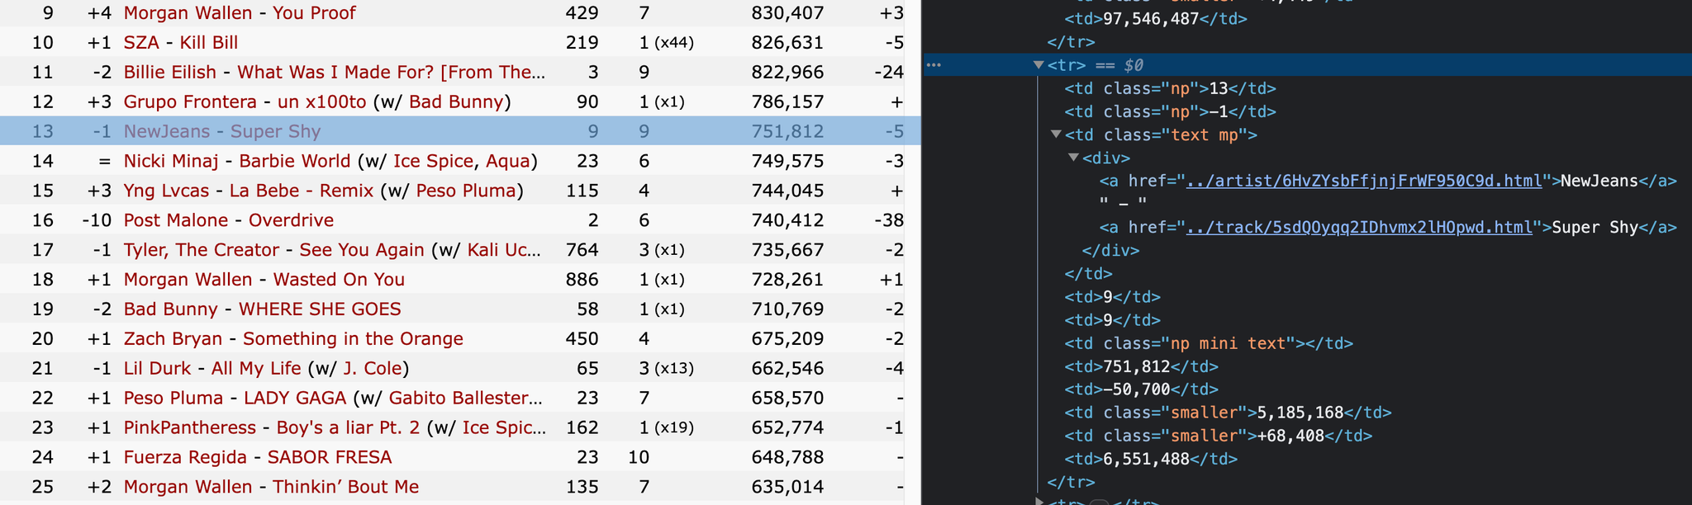Click the Kill Bill song link
Viewport: 1692px width, 505px height.
tap(209, 43)
